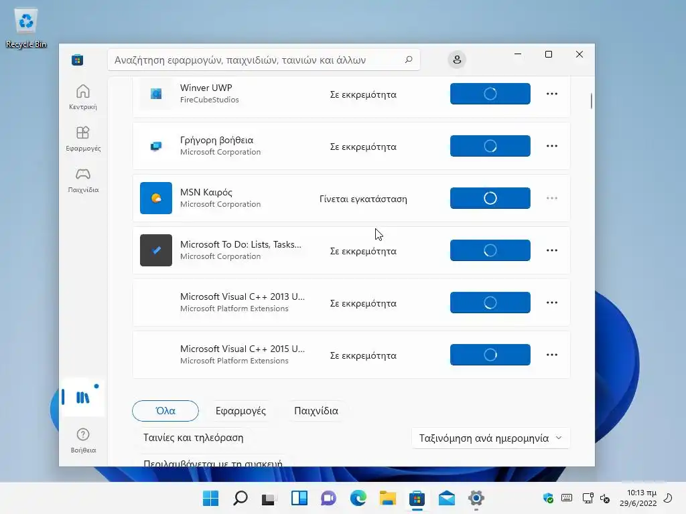Image resolution: width=686 pixels, height=514 pixels.
Task: Open more options for Microsoft To Do
Action: click(x=552, y=250)
